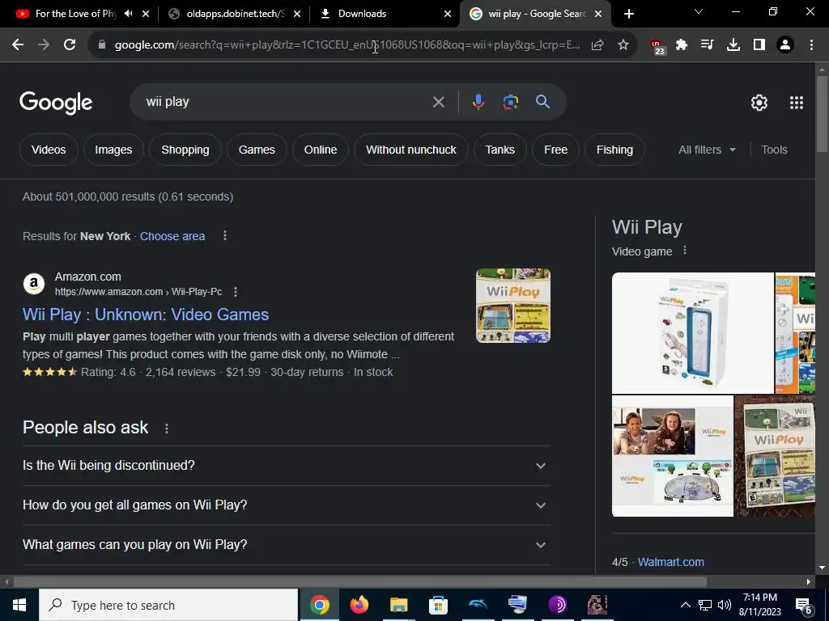This screenshot has width=829, height=621.
Task: Select the Free filter chip
Action: coord(555,150)
